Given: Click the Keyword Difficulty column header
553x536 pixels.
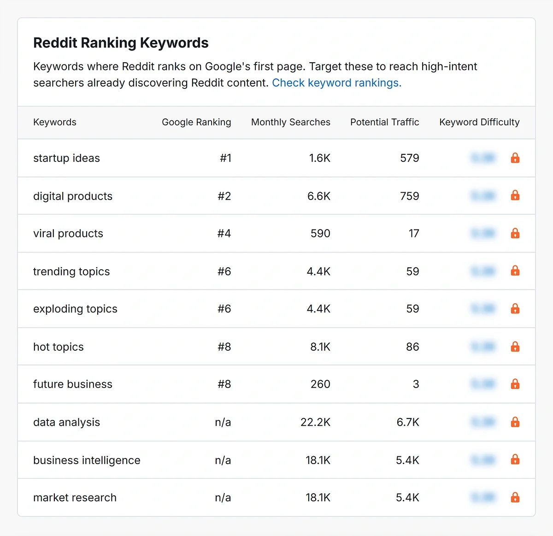Looking at the screenshot, I should pyautogui.click(x=479, y=122).
